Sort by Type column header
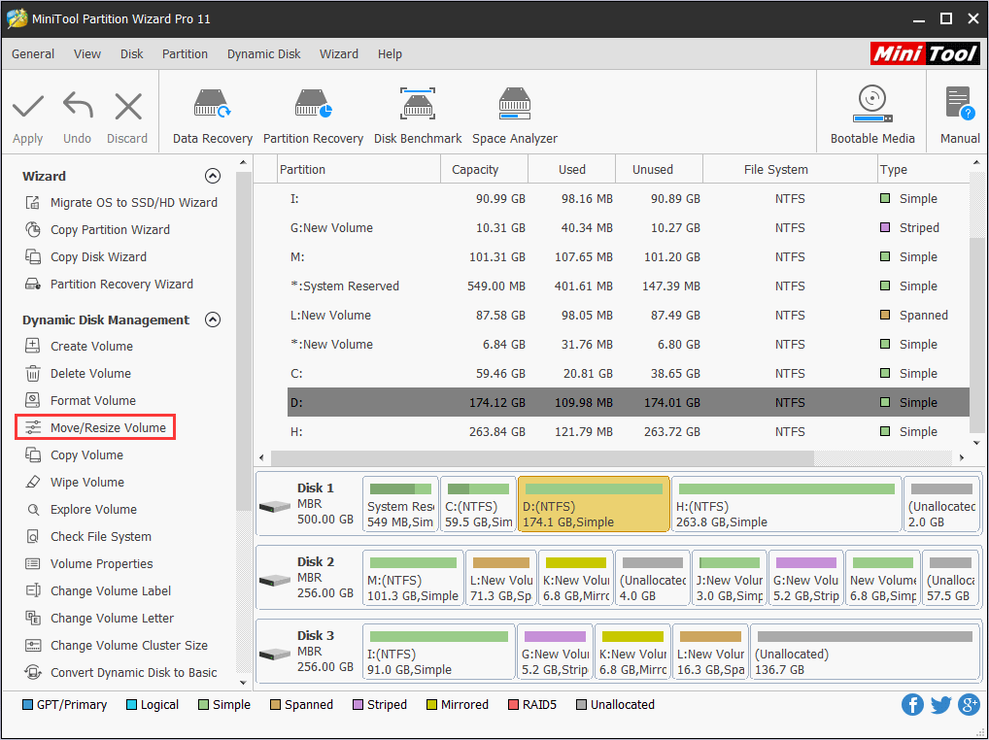Viewport: 989px width, 740px height. pos(923,170)
